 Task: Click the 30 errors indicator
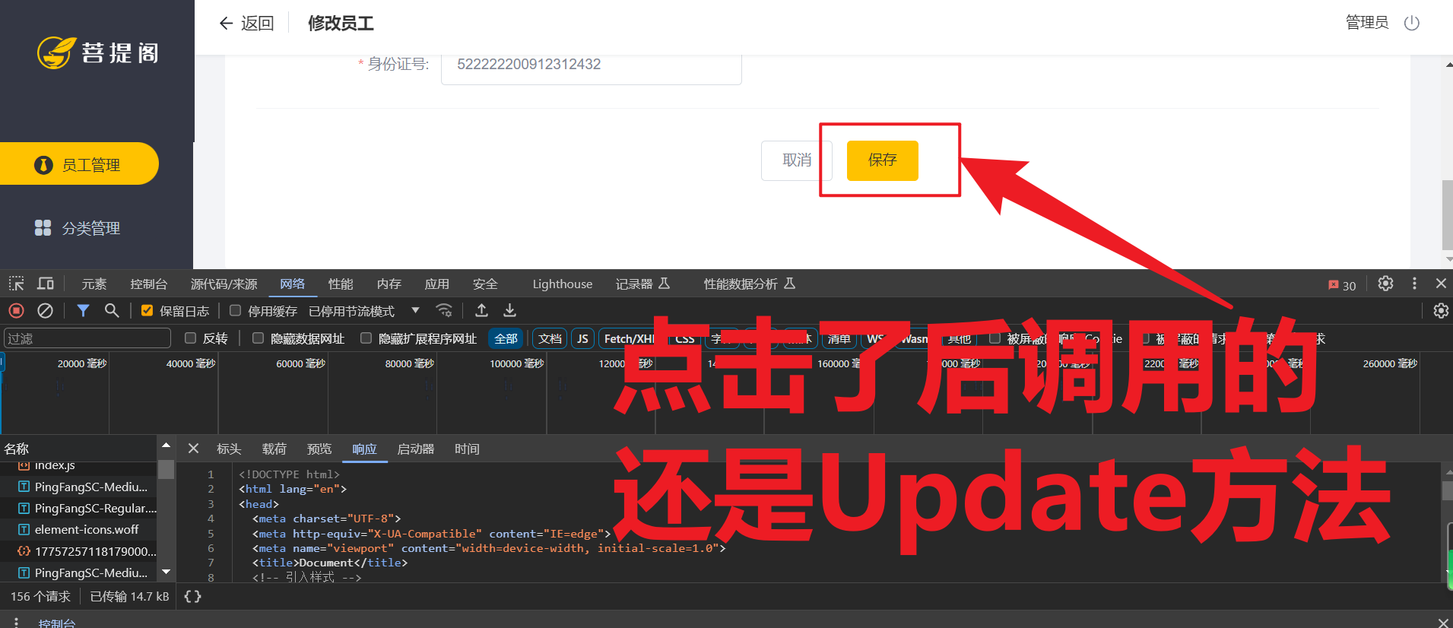click(x=1342, y=285)
